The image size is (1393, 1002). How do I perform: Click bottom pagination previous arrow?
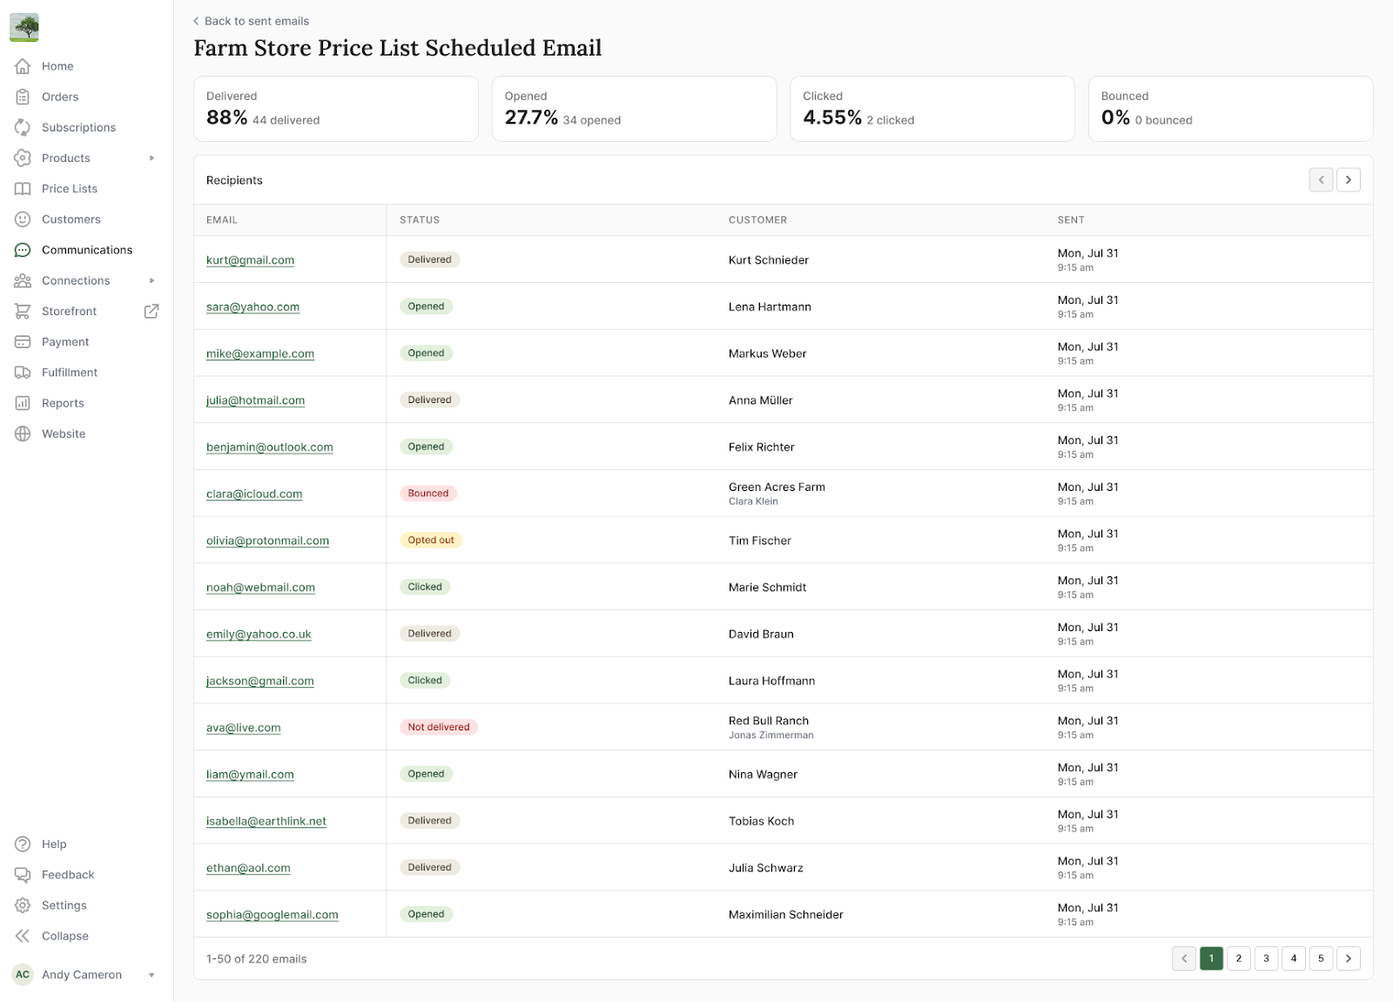click(x=1184, y=958)
